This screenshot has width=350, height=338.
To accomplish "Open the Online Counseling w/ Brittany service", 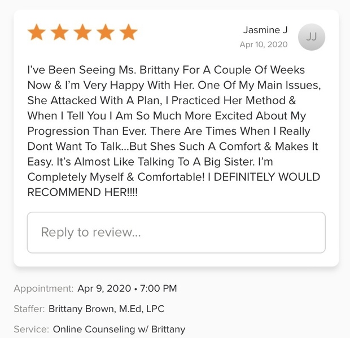I will point(119,329).
